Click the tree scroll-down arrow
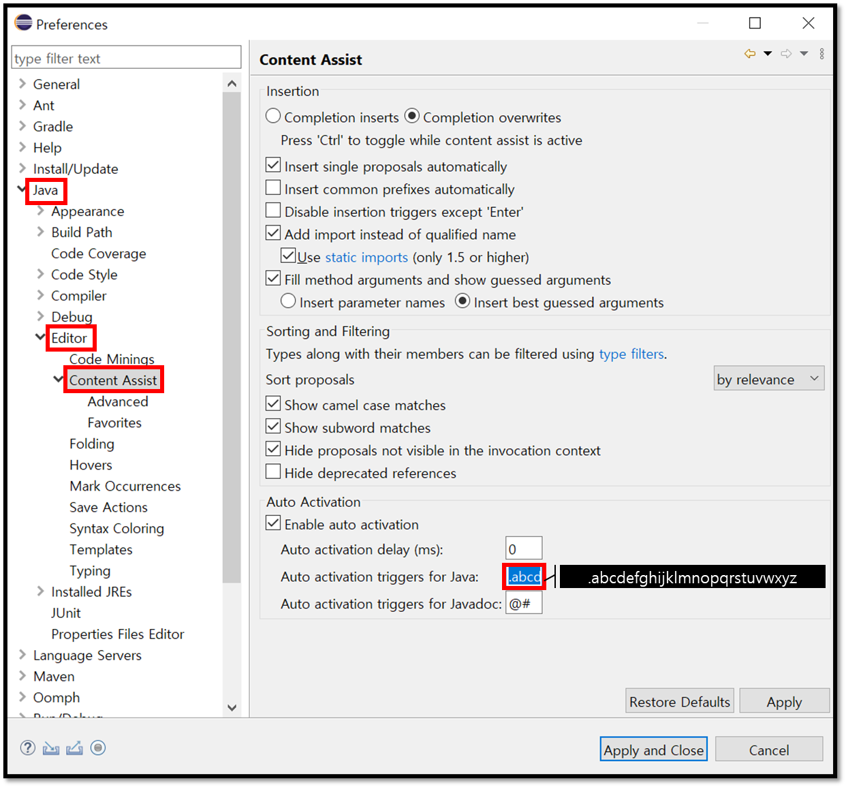The height and width of the screenshot is (787, 846). point(232,707)
